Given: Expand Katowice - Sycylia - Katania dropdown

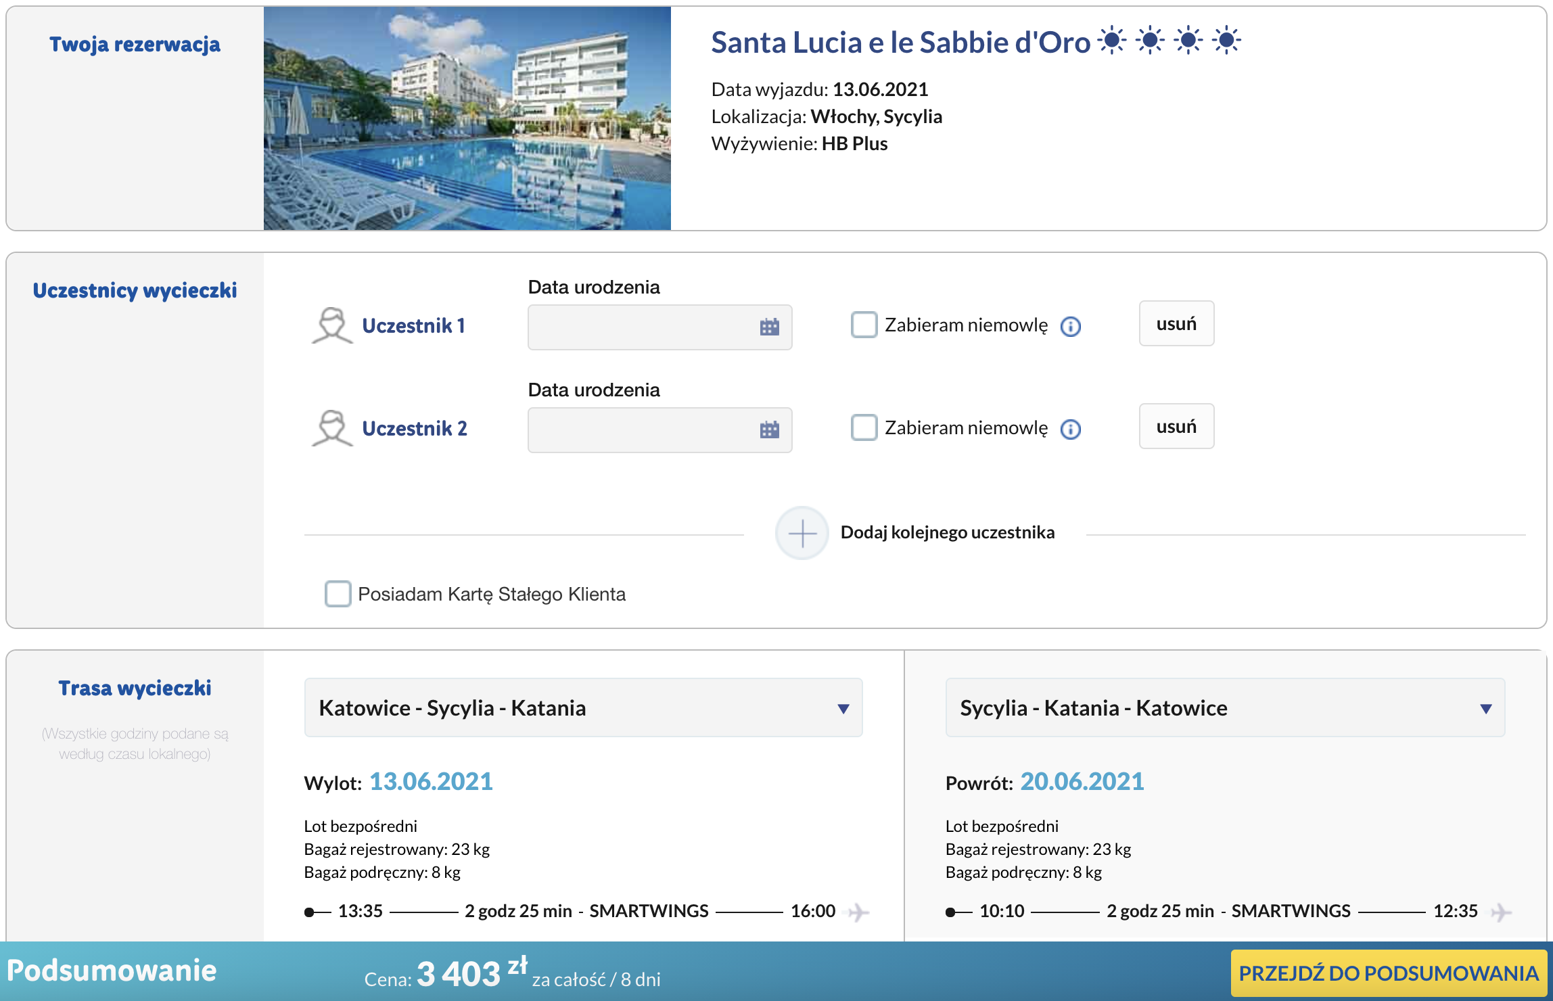Looking at the screenshot, I should (x=584, y=707).
